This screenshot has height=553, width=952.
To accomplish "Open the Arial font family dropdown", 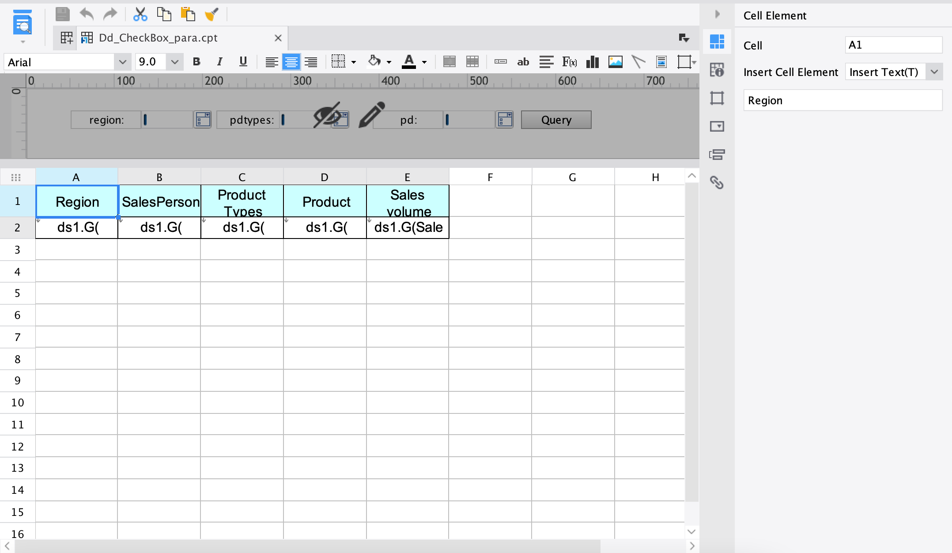I will (x=122, y=62).
